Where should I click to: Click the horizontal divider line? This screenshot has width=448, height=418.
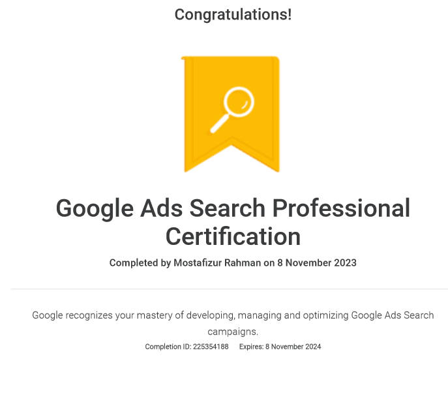pyautogui.click(x=229, y=289)
